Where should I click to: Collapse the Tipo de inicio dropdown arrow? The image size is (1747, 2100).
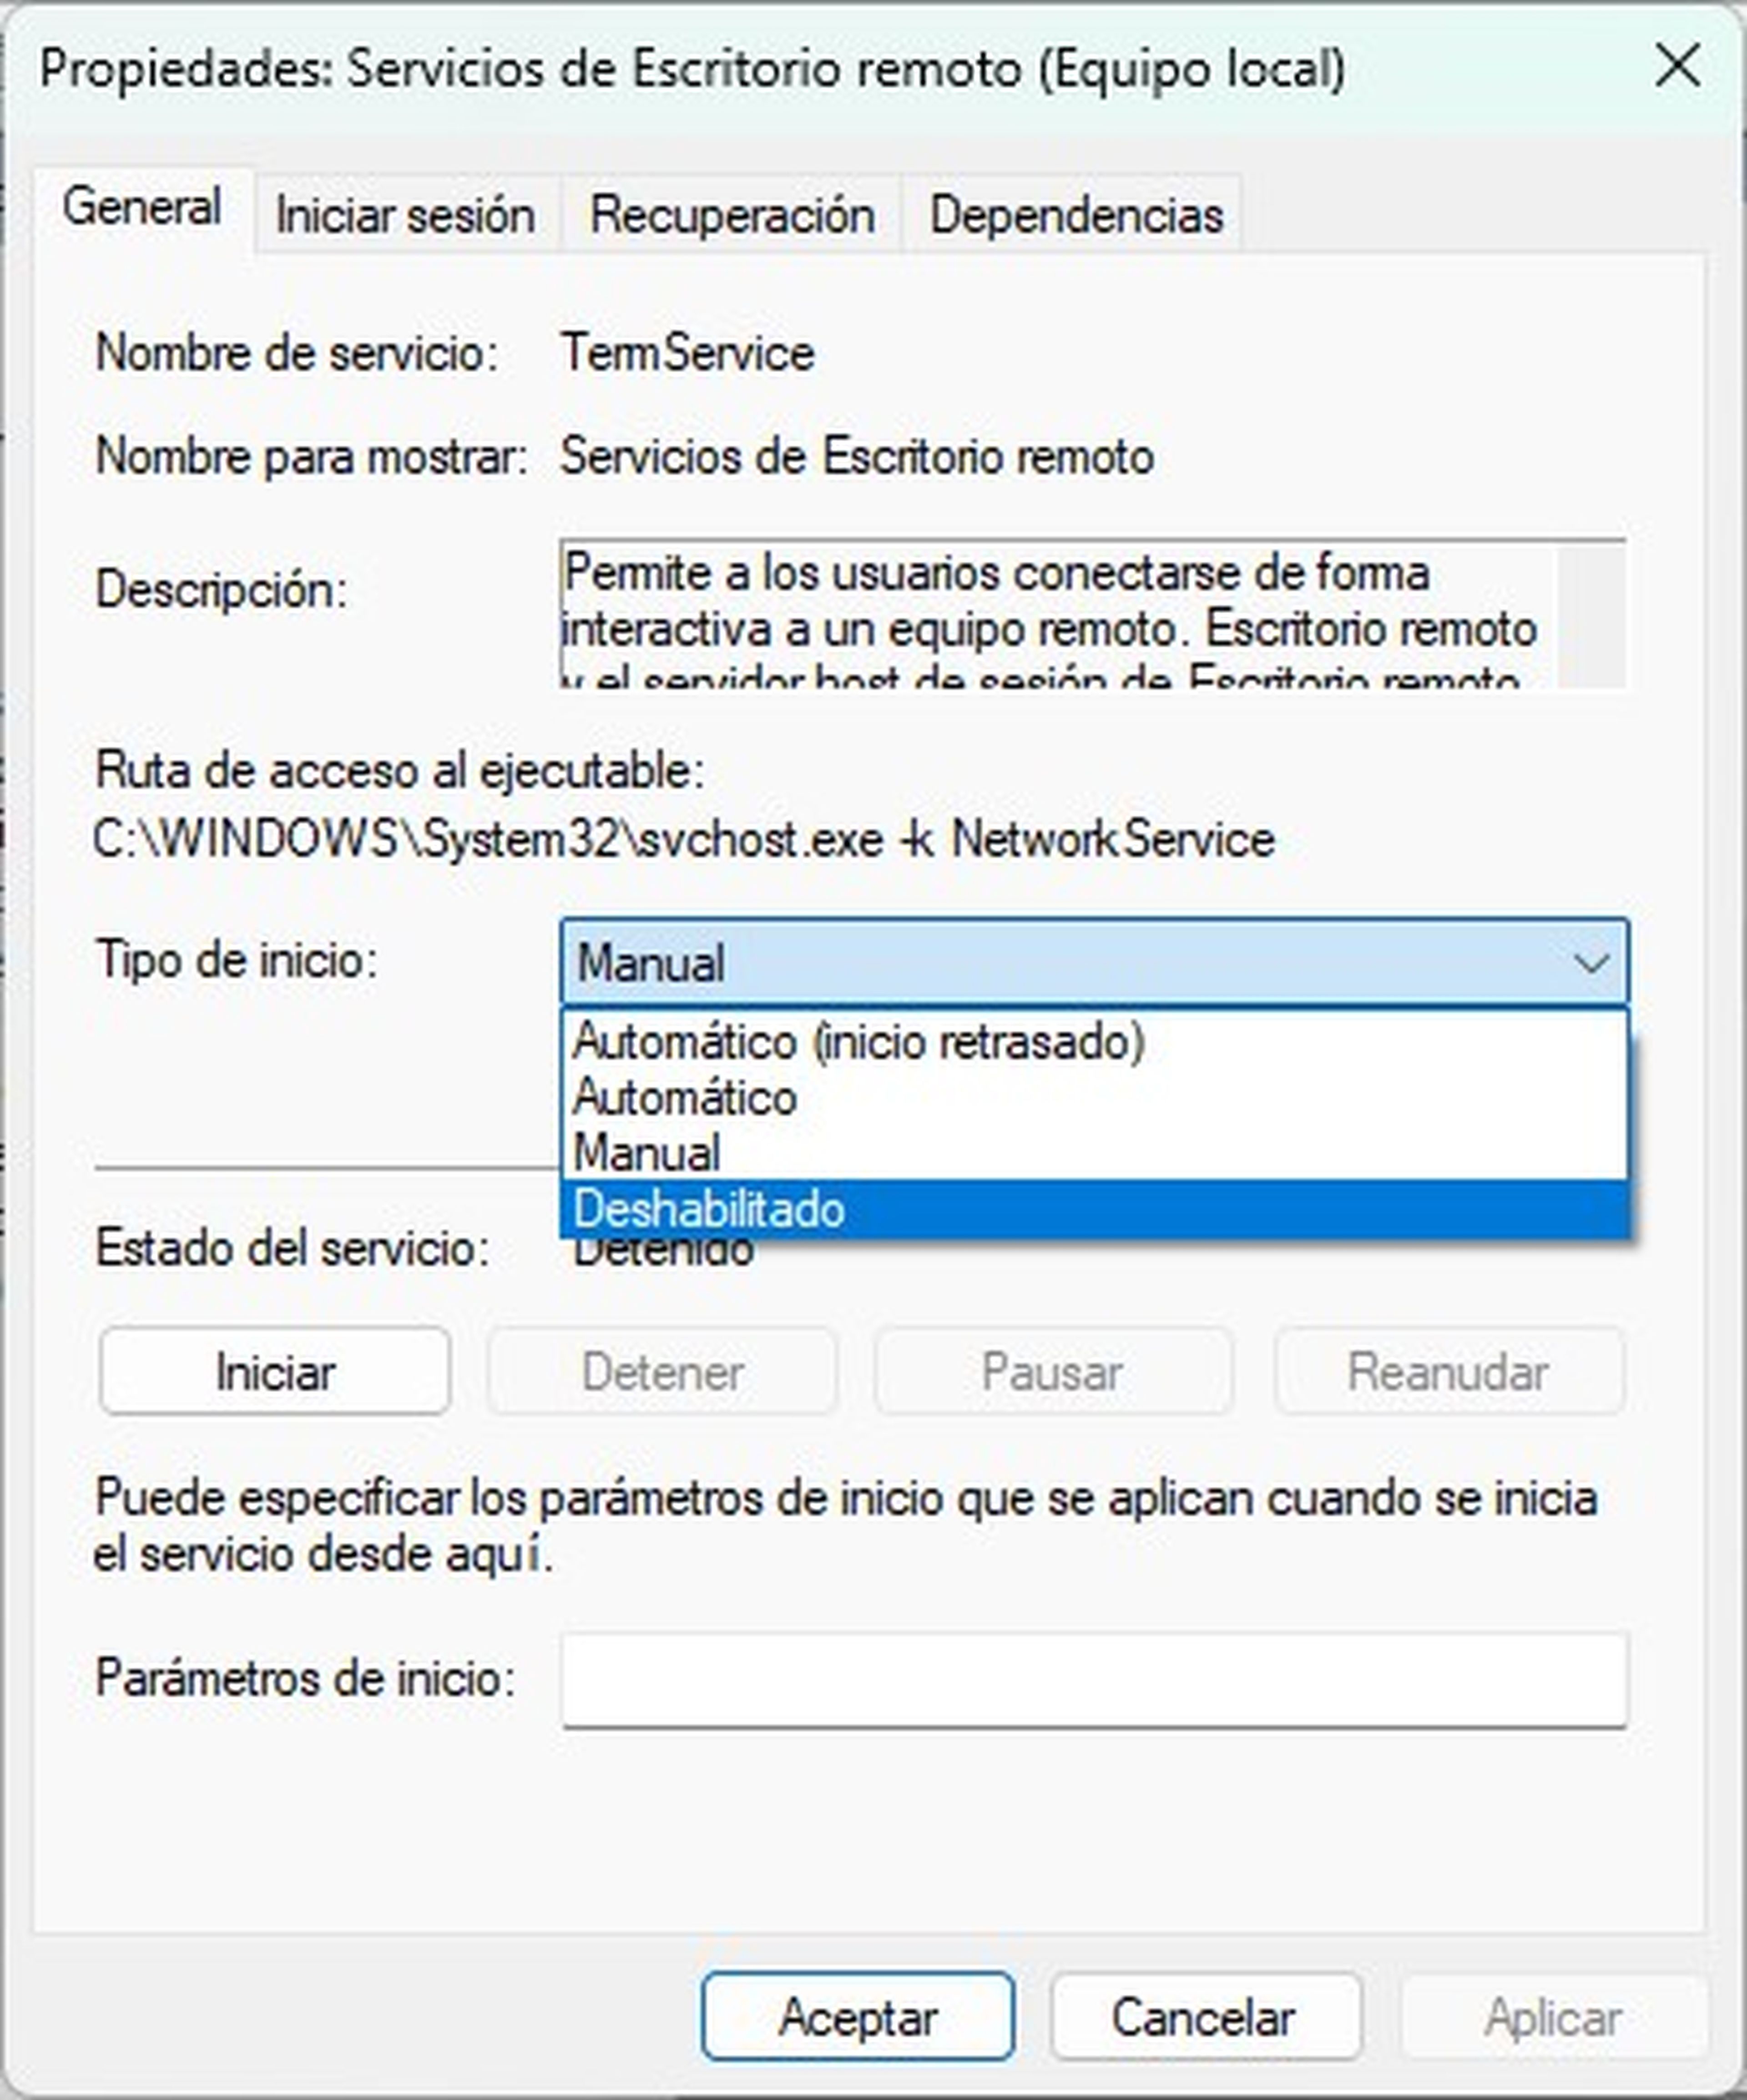click(1590, 964)
